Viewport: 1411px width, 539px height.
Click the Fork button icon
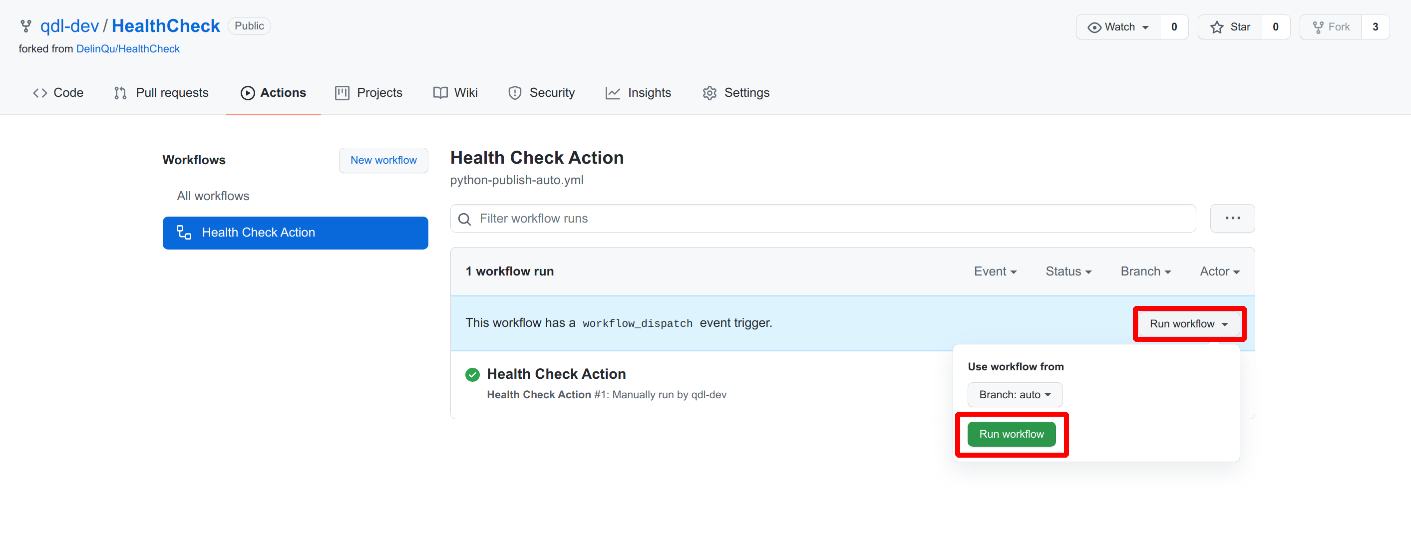(x=1318, y=27)
